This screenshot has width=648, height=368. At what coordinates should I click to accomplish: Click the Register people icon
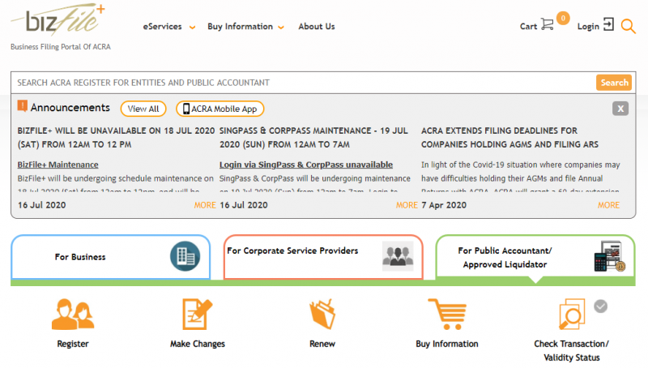pyautogui.click(x=73, y=315)
